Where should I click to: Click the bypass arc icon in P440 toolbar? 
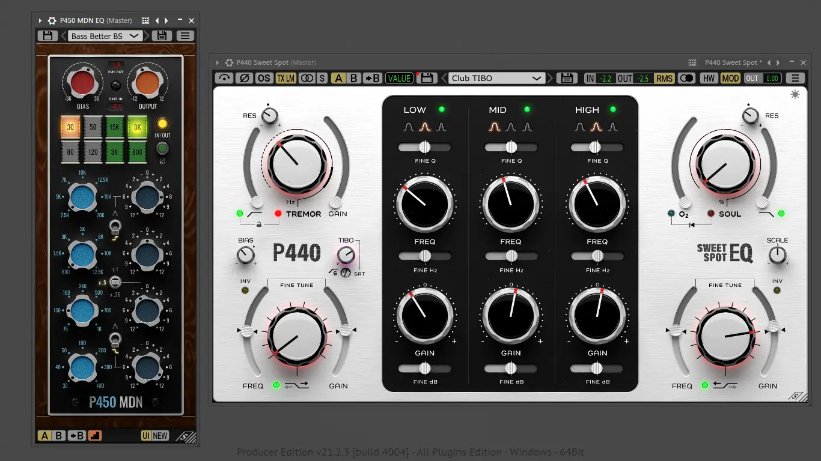coord(225,78)
